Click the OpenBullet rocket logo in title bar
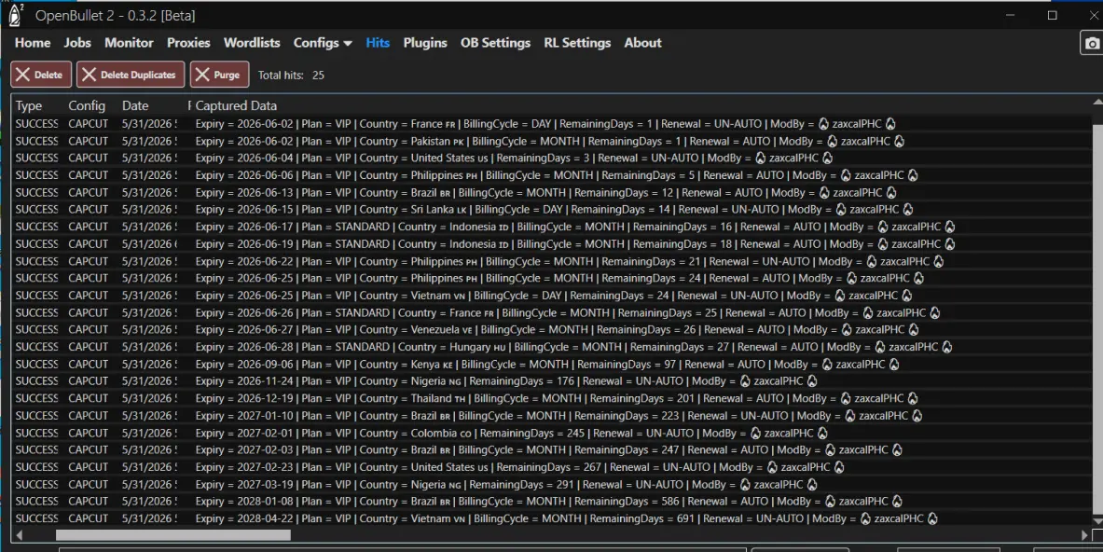This screenshot has height=552, width=1103. 15,15
